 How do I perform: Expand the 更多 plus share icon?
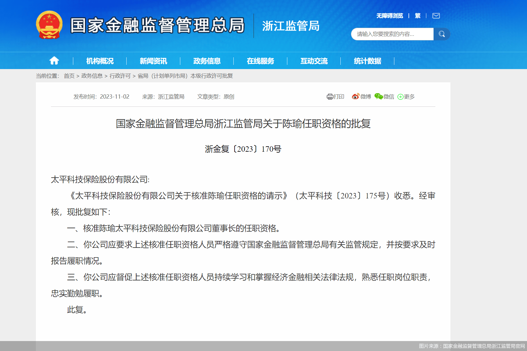400,97
